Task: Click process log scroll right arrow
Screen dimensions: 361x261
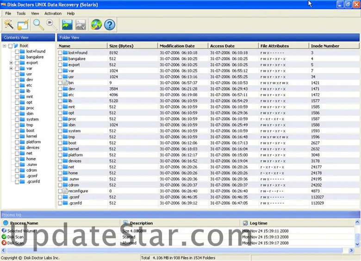Action: click(x=351, y=250)
